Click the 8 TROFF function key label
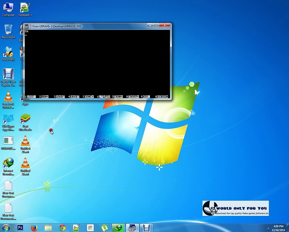The height and width of the screenshot is (232, 289). [133, 96]
